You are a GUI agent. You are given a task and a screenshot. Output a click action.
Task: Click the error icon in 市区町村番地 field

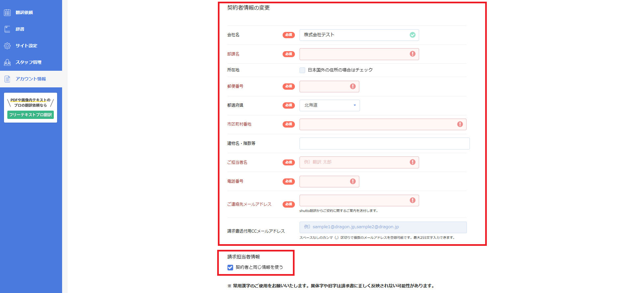click(x=460, y=124)
